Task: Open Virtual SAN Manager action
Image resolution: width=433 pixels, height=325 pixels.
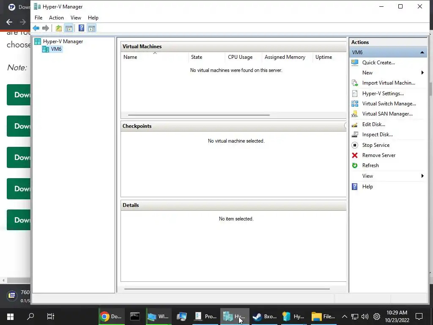Action: tap(387, 114)
